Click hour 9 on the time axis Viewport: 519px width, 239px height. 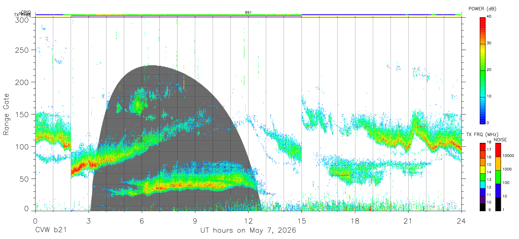195,220
